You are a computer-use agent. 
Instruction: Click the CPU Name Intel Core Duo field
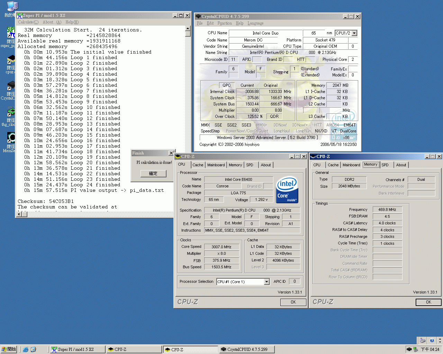(x=265, y=33)
